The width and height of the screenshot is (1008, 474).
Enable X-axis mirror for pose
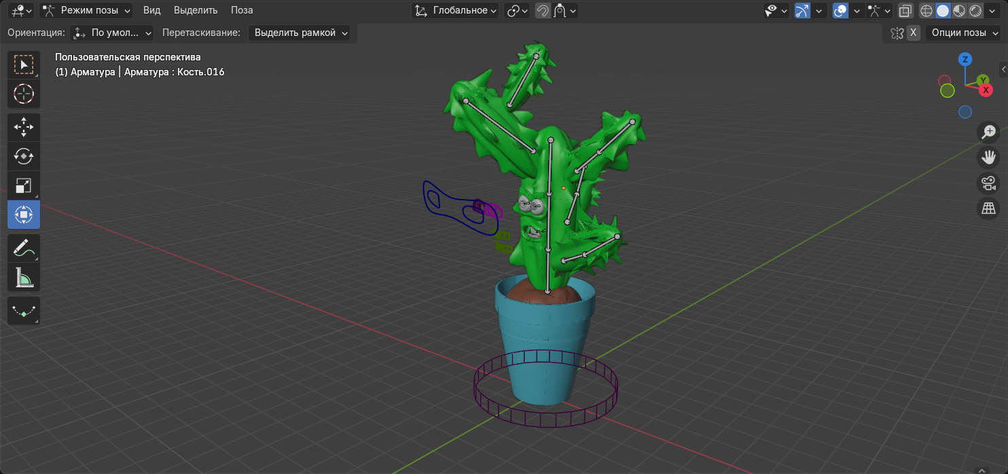click(914, 33)
